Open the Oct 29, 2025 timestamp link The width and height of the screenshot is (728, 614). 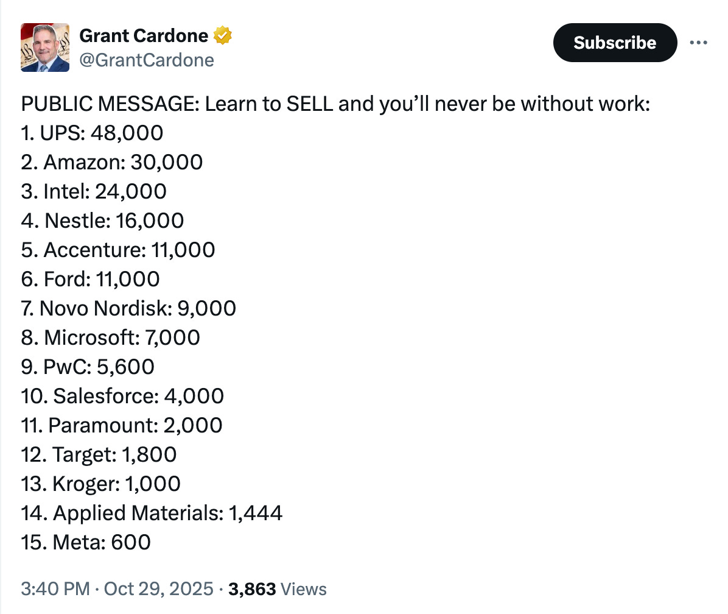153,588
